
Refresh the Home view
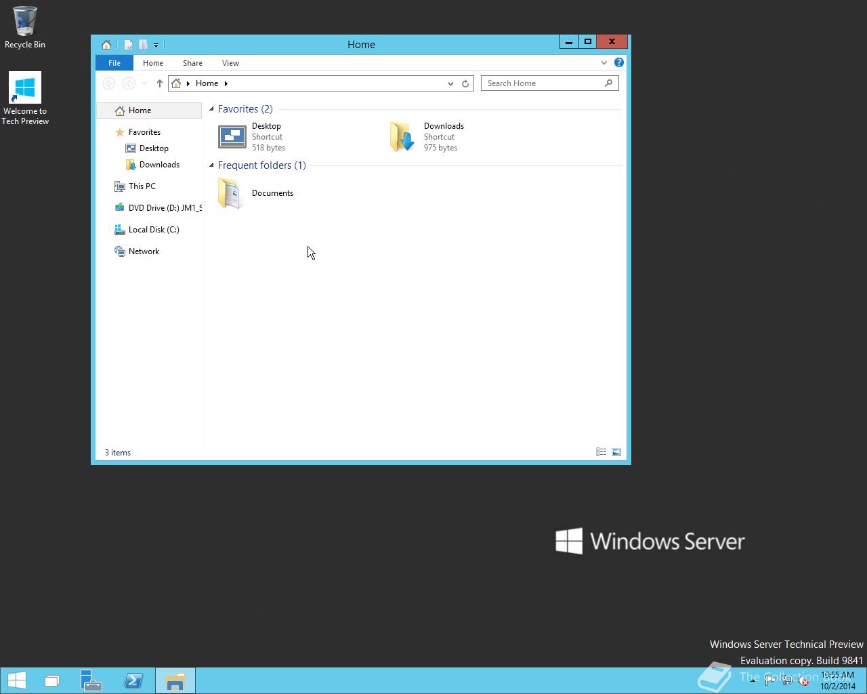coord(465,83)
